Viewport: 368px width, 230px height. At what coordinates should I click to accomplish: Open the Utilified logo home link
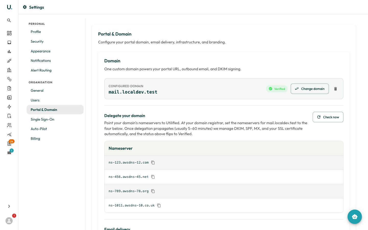[x=9, y=7]
